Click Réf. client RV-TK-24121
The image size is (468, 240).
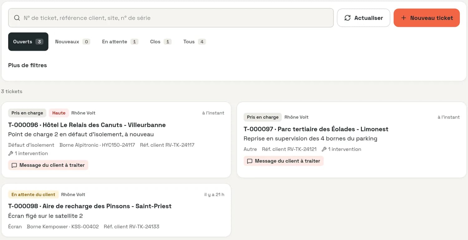point(289,149)
